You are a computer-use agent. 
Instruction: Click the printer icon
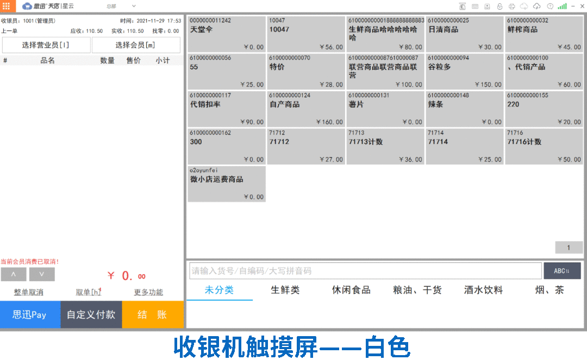coord(512,7)
